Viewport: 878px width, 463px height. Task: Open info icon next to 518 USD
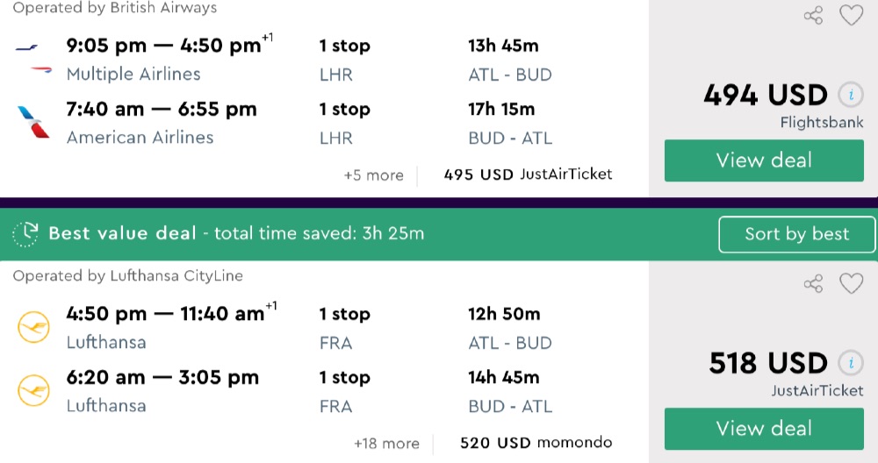[x=849, y=362]
